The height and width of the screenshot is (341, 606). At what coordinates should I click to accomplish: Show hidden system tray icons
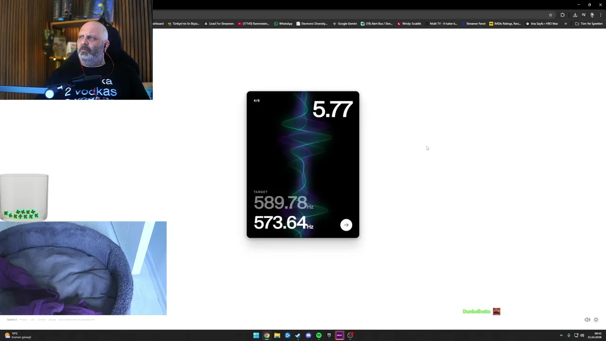(x=561, y=335)
